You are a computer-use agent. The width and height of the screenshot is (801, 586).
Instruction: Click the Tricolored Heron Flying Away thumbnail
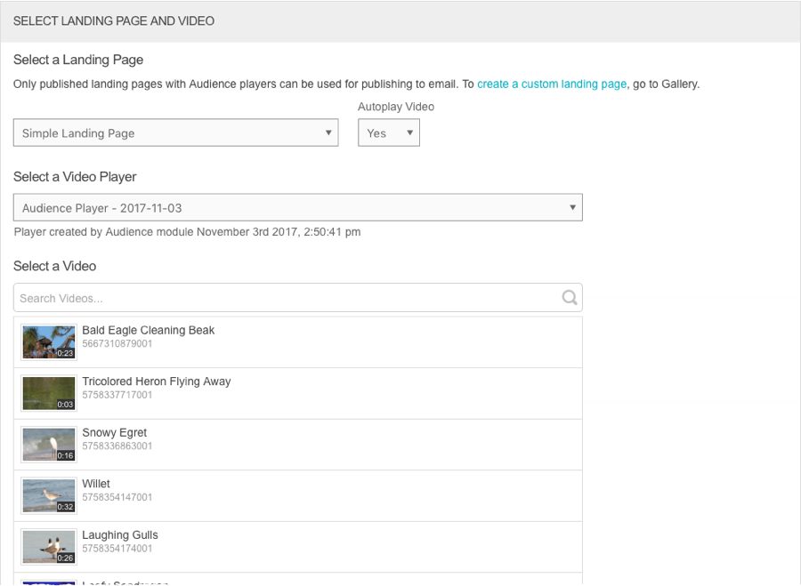(x=49, y=394)
